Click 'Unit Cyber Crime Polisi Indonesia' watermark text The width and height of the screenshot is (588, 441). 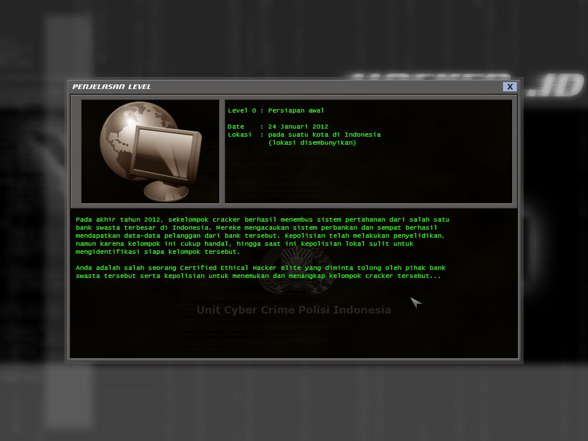[293, 310]
